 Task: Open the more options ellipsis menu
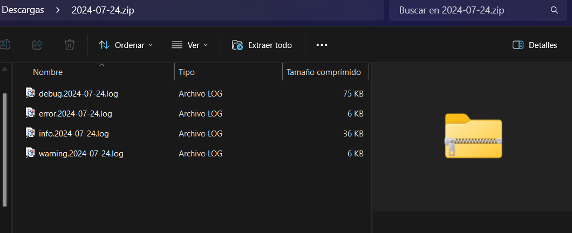[x=322, y=45]
